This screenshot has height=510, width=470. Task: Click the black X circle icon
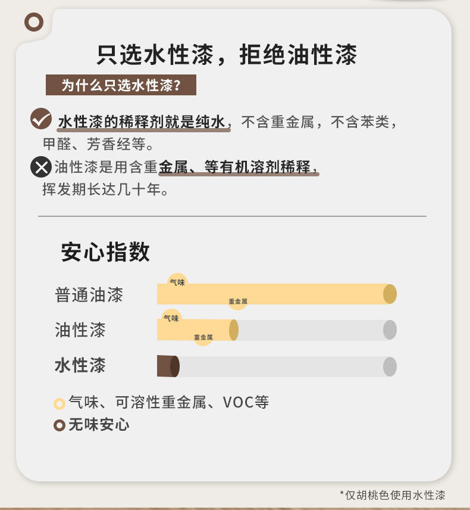coord(41,167)
